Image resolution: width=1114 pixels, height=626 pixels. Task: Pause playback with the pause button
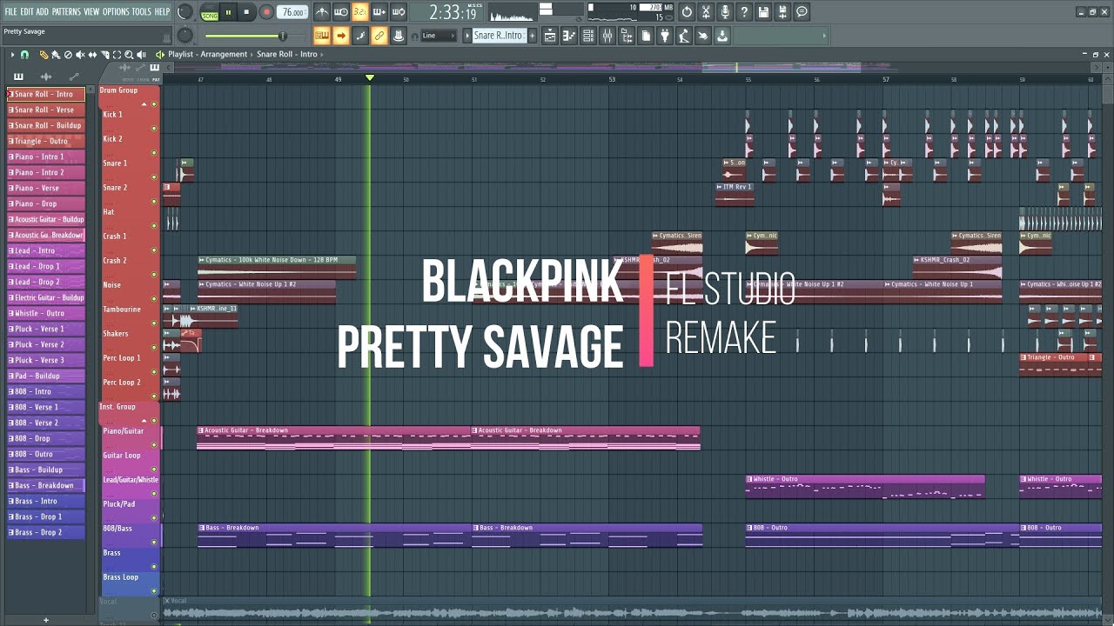coord(228,12)
